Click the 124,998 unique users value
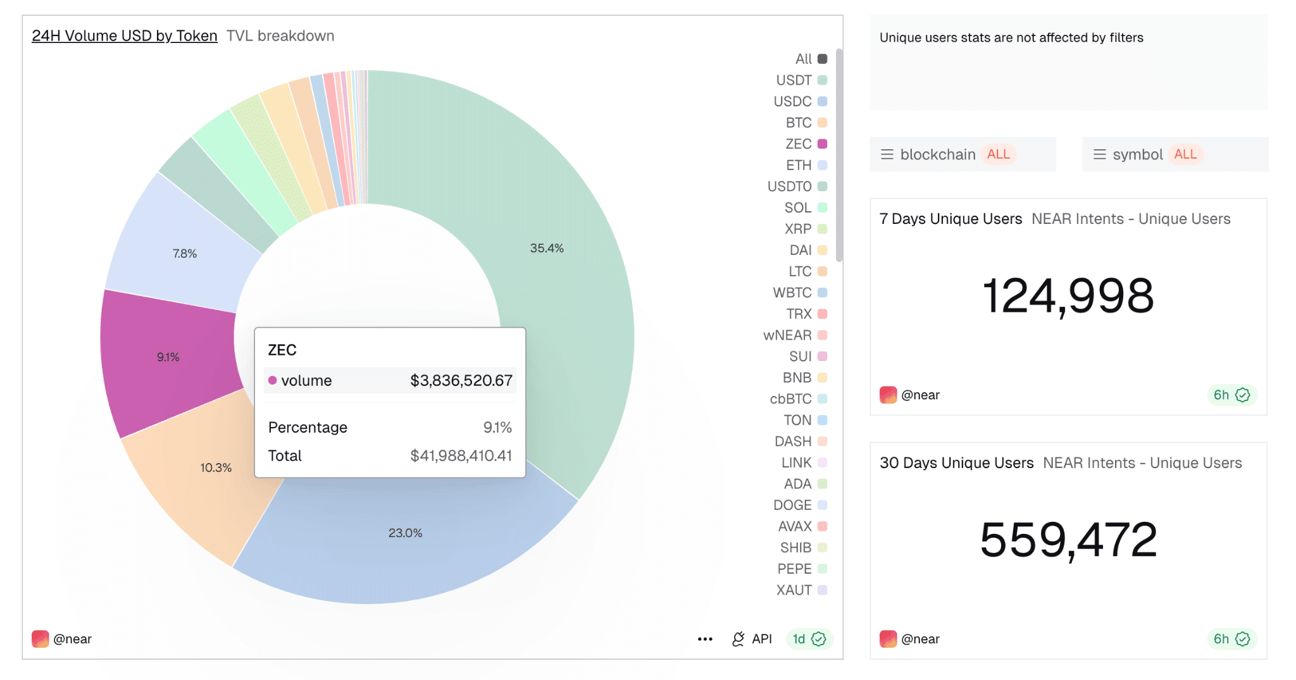The image size is (1296, 680). [x=1068, y=296]
